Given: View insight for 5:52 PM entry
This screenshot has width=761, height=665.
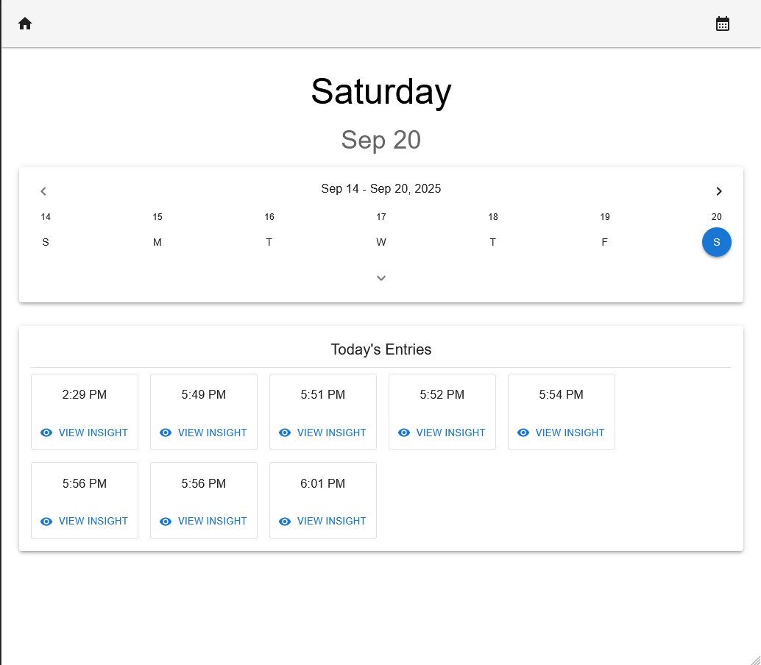Looking at the screenshot, I should pos(442,433).
